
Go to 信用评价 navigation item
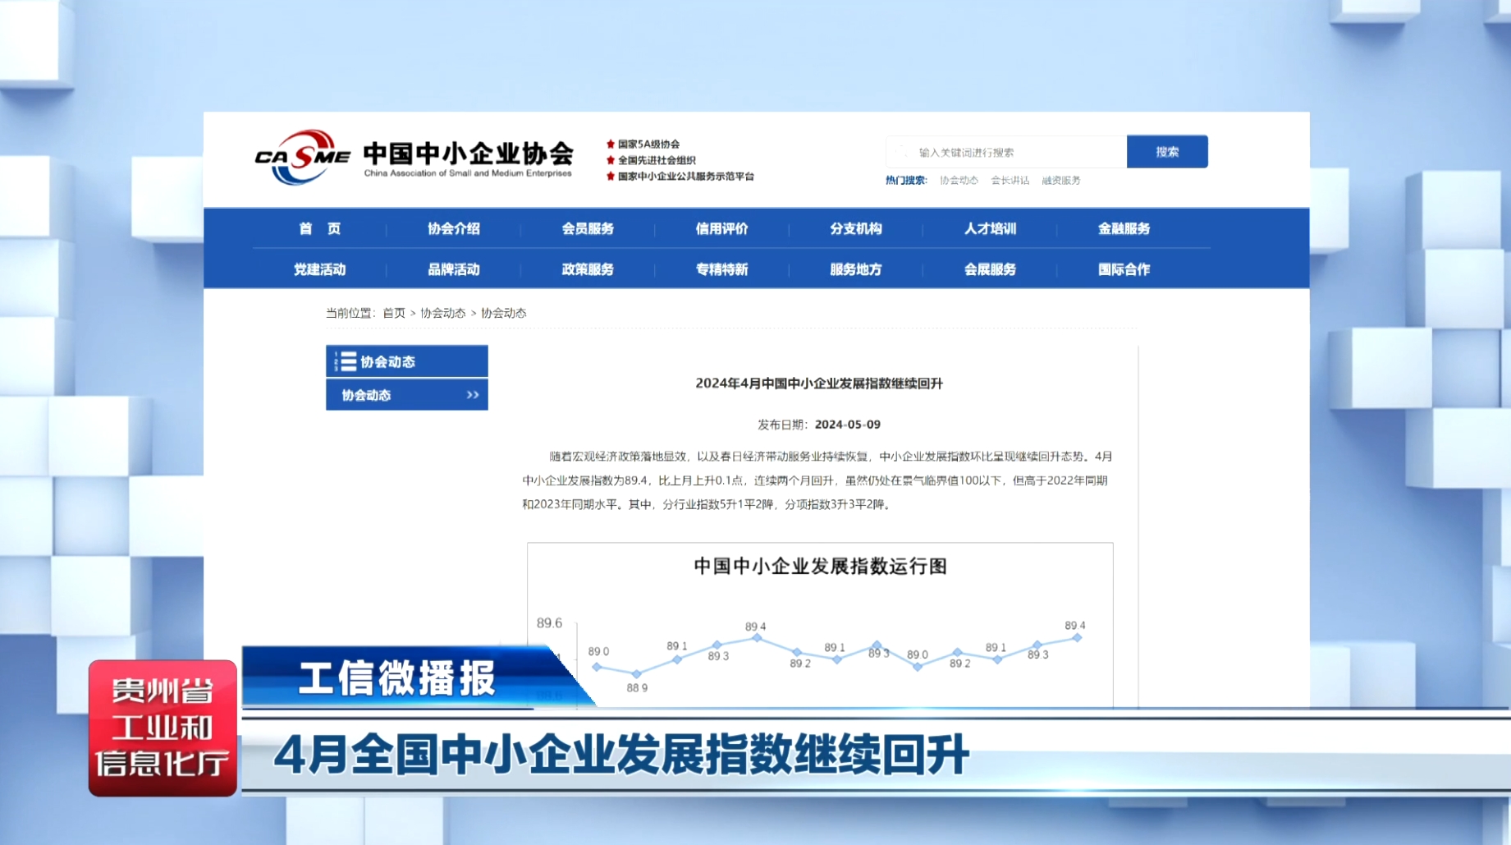click(x=721, y=228)
